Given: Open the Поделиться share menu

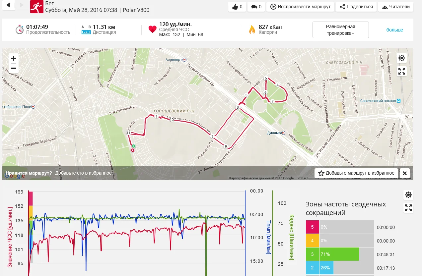Looking at the screenshot, I should tap(356, 7).
